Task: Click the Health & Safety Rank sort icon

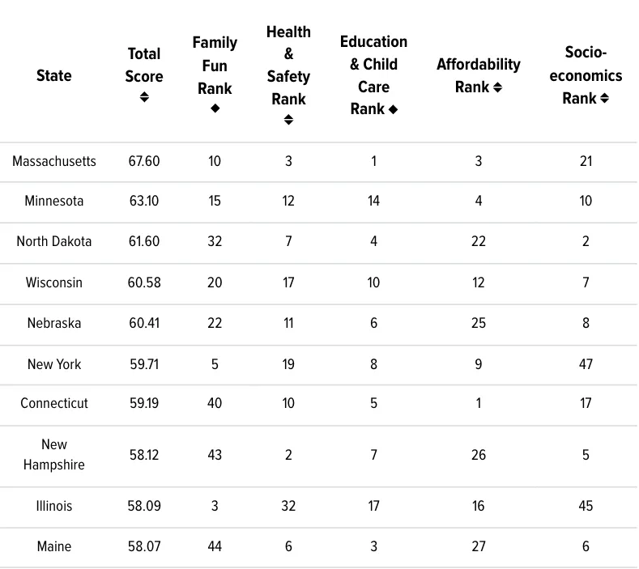Action: 288,120
